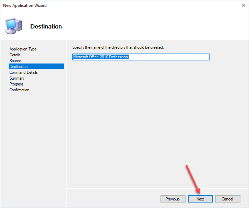Click the empty area below the directory field
The image size is (249, 208).
click(154, 120)
